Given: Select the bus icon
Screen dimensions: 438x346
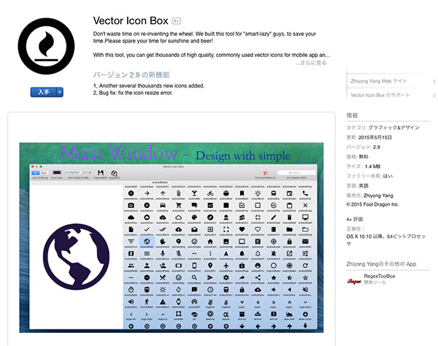Looking at the screenshot, I should click(274, 193).
